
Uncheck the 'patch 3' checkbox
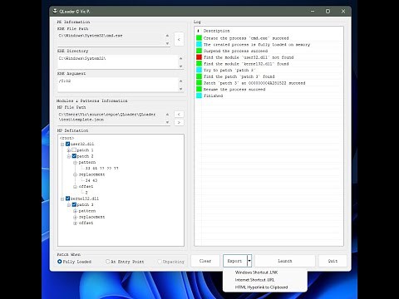74,204
